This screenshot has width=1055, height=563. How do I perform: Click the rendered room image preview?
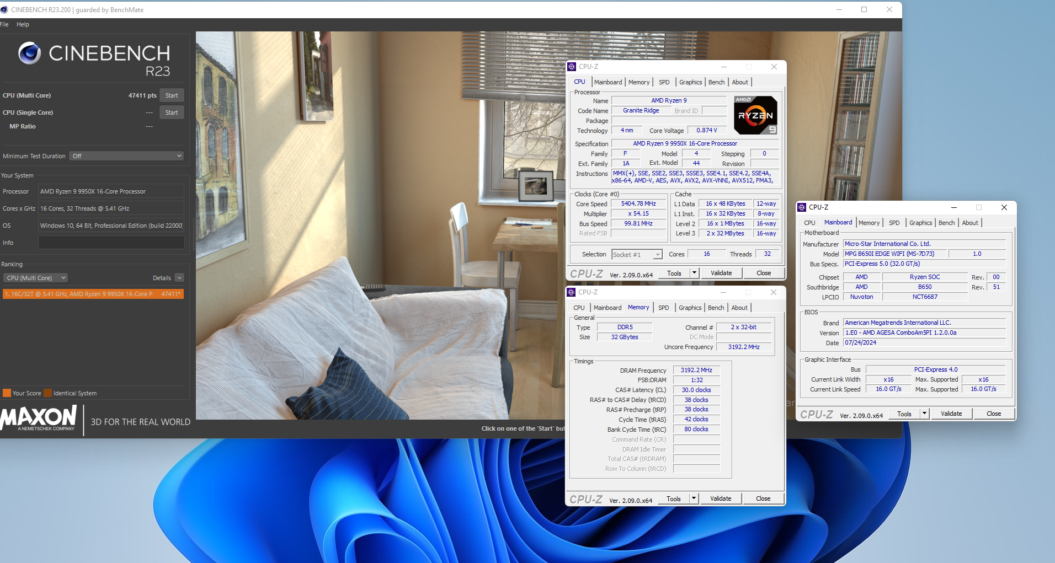[381, 225]
